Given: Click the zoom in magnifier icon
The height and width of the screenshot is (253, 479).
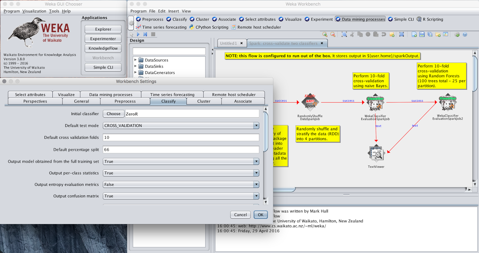Looking at the screenshot, I should click(x=325, y=34).
